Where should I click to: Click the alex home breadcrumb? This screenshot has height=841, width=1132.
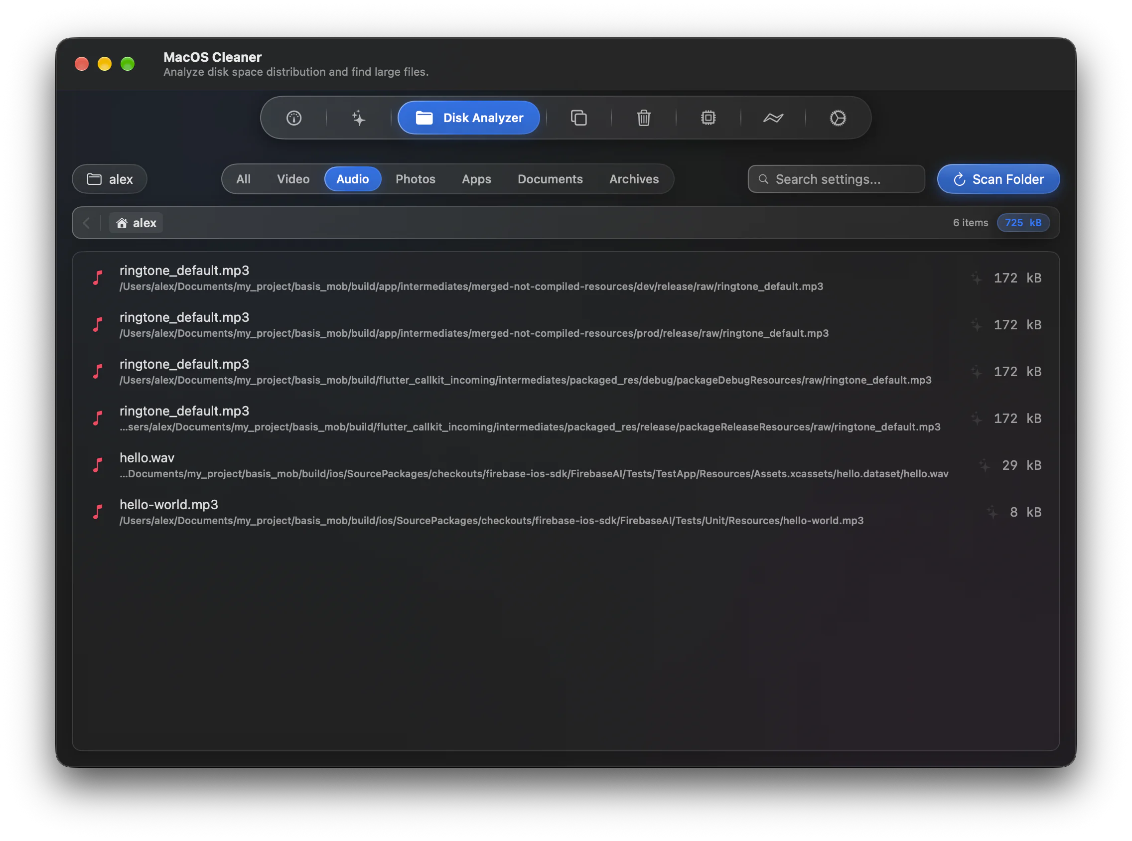(136, 223)
